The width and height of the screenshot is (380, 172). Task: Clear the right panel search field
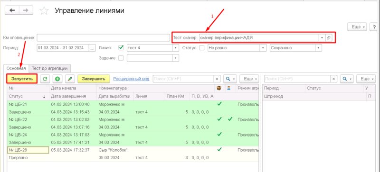tap(334, 79)
